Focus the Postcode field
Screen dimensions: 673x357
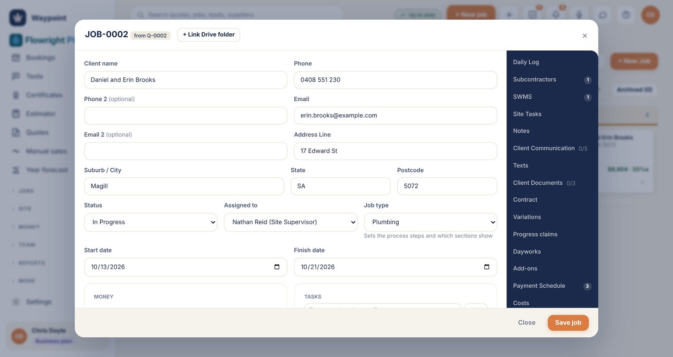[x=447, y=187]
